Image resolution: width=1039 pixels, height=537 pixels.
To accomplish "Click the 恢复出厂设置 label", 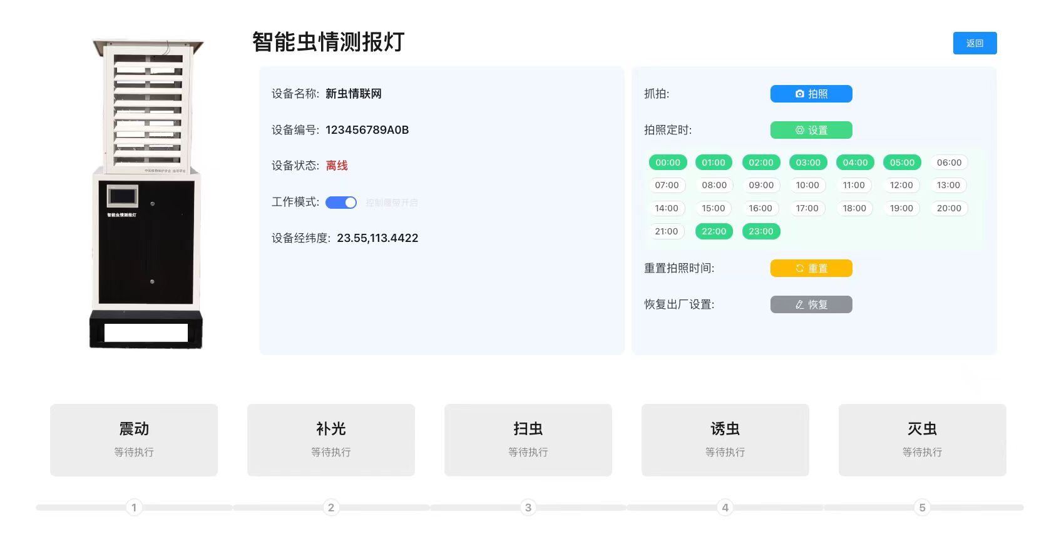I will [x=679, y=304].
